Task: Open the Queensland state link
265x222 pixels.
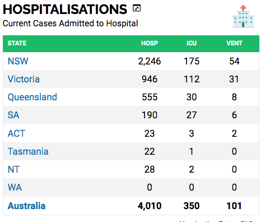Action: coord(32,97)
